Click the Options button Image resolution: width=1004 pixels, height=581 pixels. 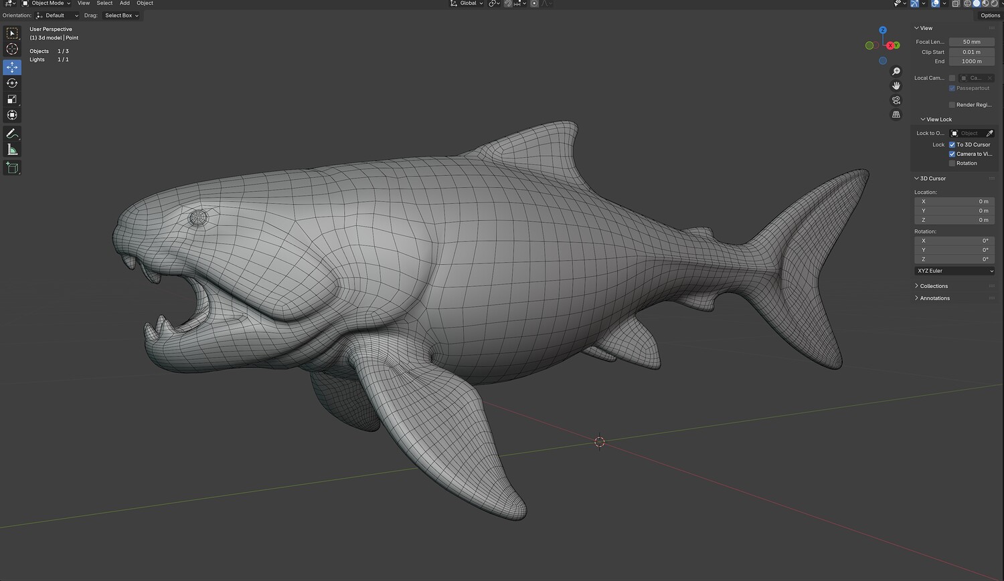click(990, 15)
